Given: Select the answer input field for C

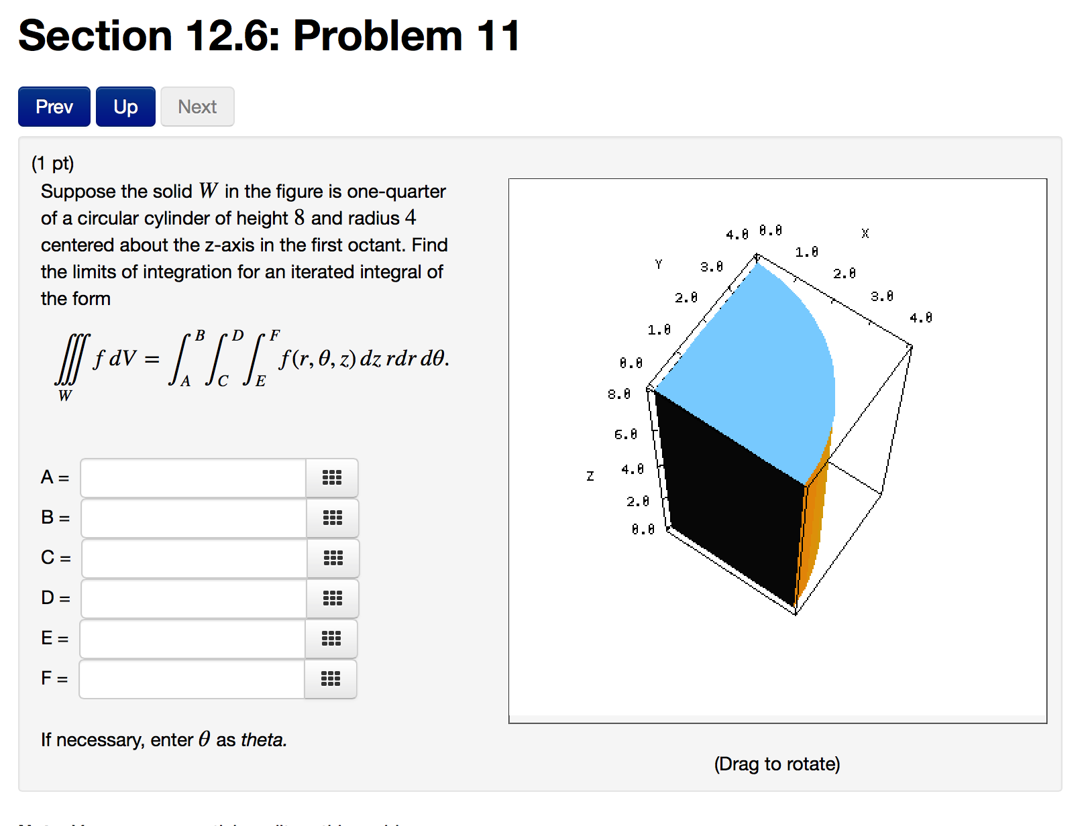Looking at the screenshot, I should coord(193,558).
